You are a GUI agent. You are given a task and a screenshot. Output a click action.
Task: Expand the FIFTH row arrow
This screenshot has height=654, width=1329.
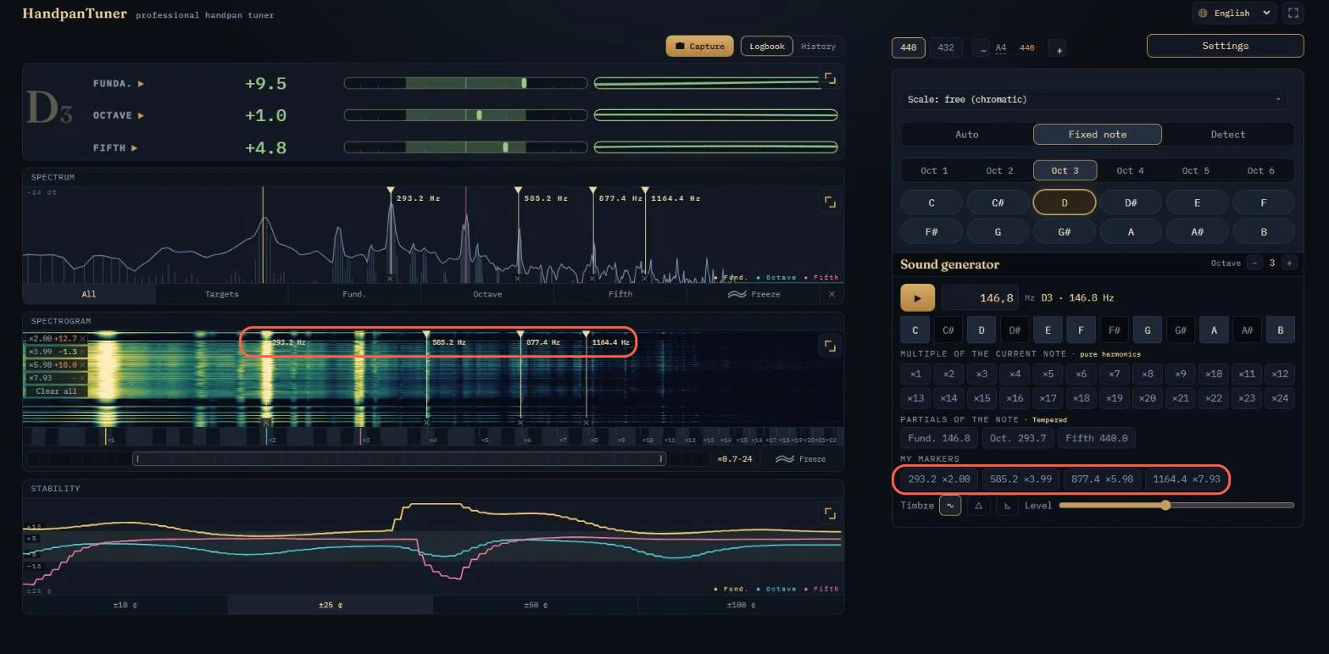pyautogui.click(x=134, y=147)
